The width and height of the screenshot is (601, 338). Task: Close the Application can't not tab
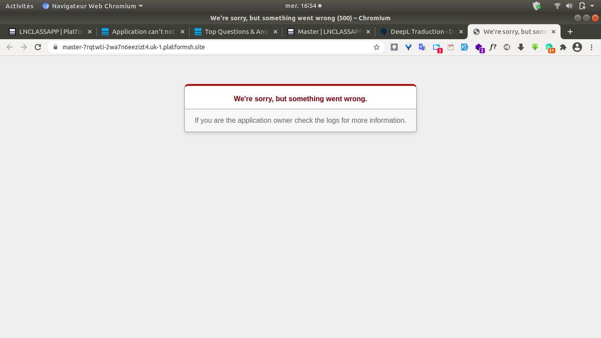(x=183, y=32)
